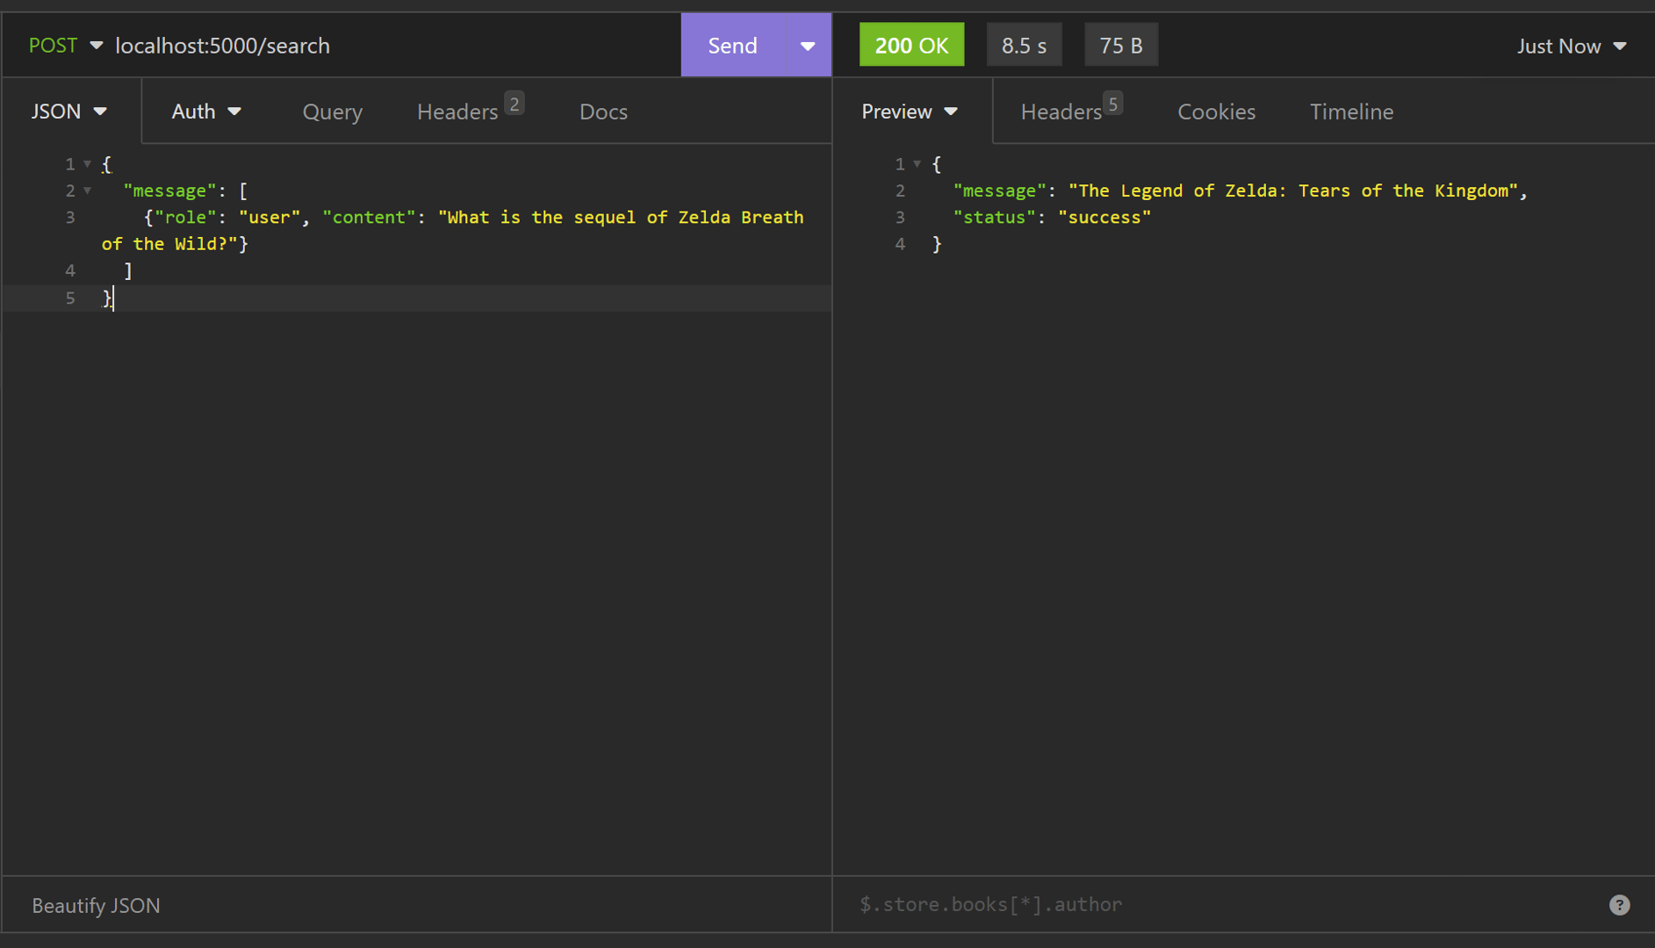Viewport: 1655px width, 948px height.
Task: Switch to the Cookies tab
Action: pyautogui.click(x=1216, y=111)
